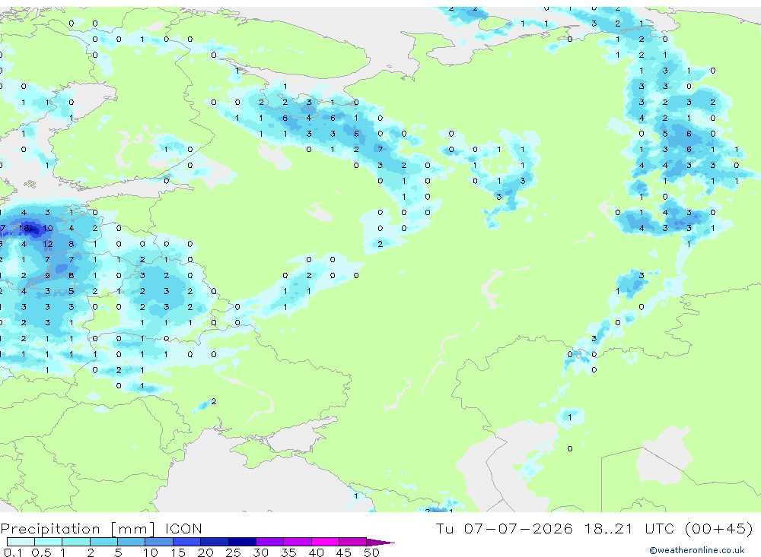Click the '20' legend scale label
The image size is (761, 557).
205,552
